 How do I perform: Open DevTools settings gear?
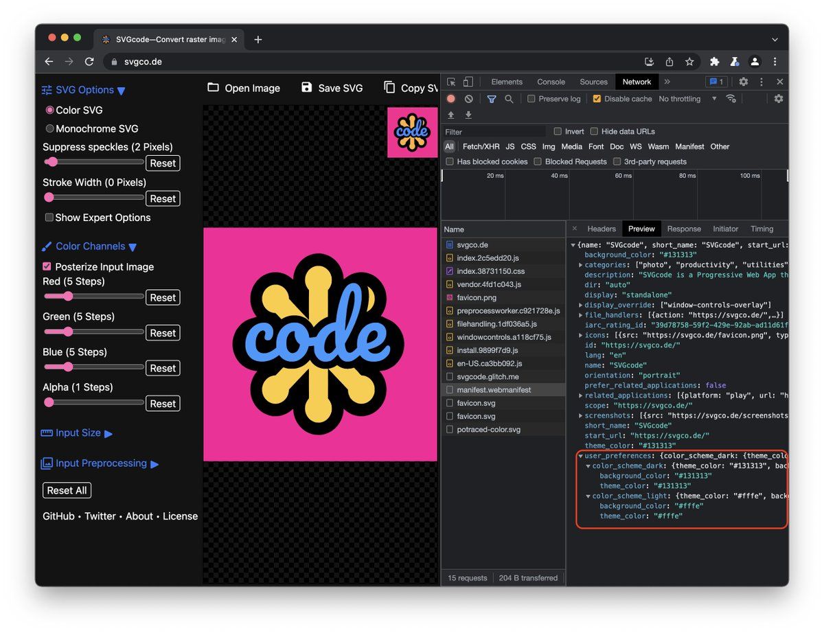(x=743, y=82)
